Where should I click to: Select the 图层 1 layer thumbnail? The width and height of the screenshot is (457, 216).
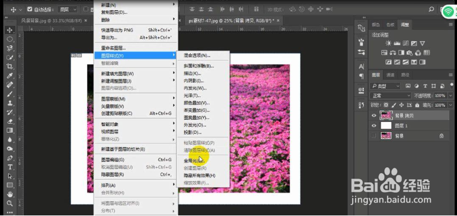[x=386, y=126]
